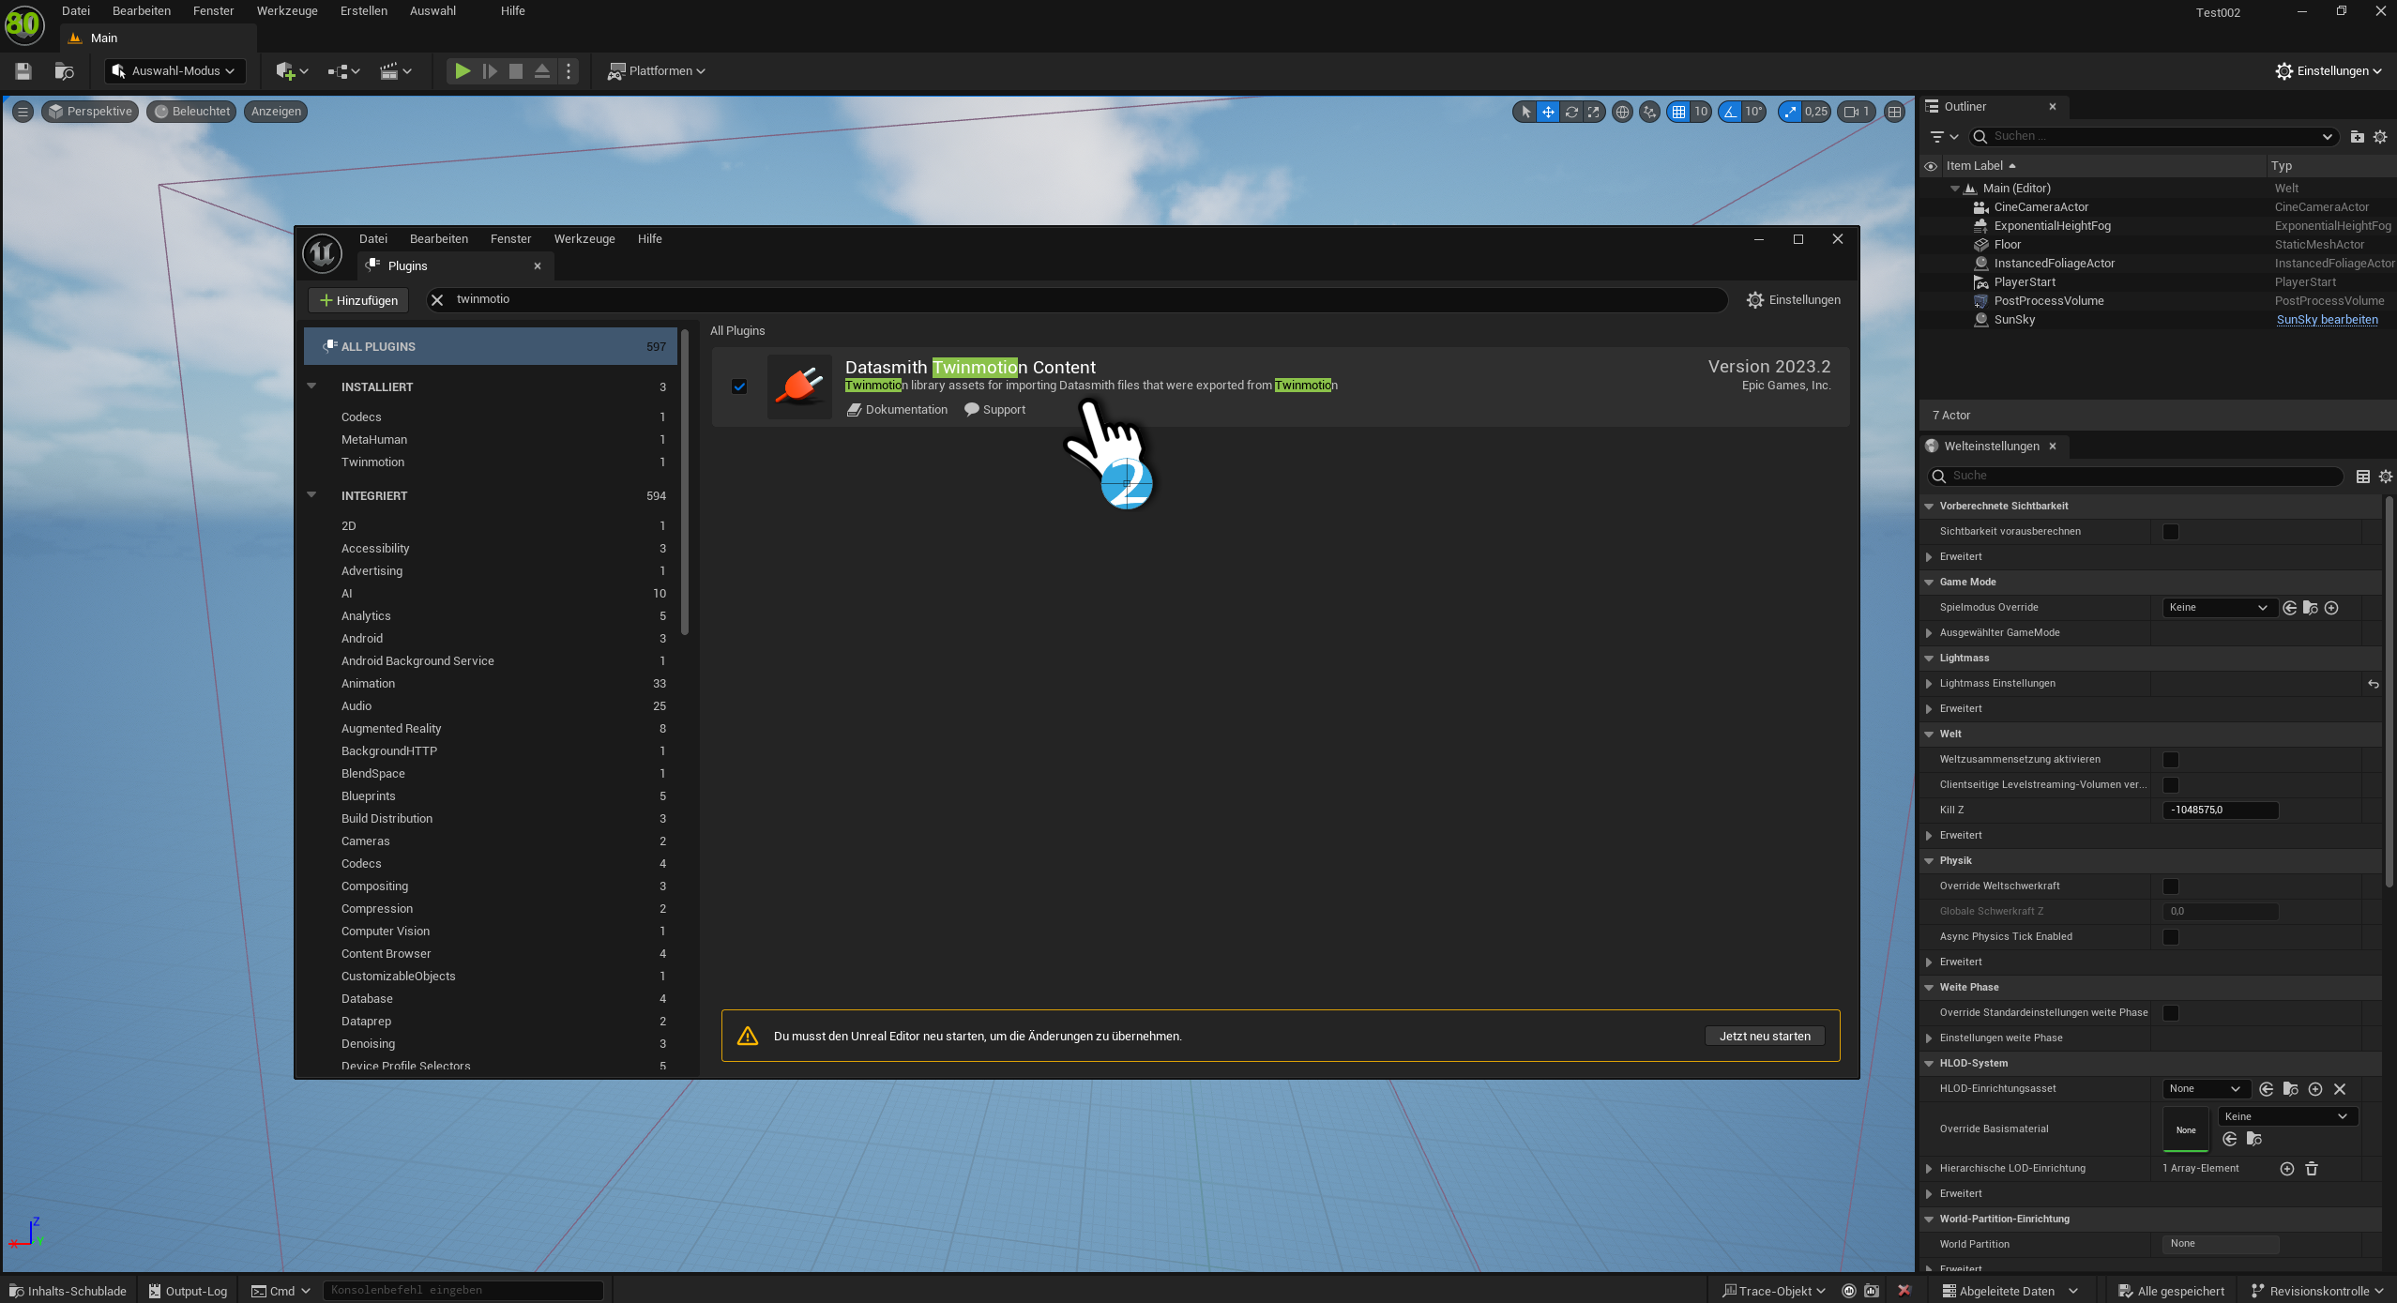Clear the plugin search with the X
This screenshot has width=2397, height=1303.
point(437,300)
